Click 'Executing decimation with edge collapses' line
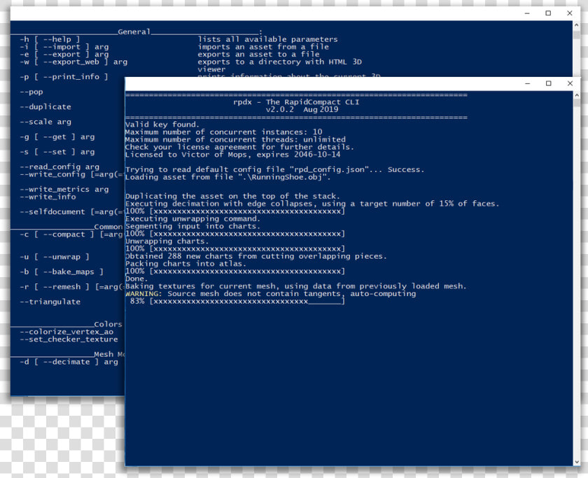 [312, 204]
